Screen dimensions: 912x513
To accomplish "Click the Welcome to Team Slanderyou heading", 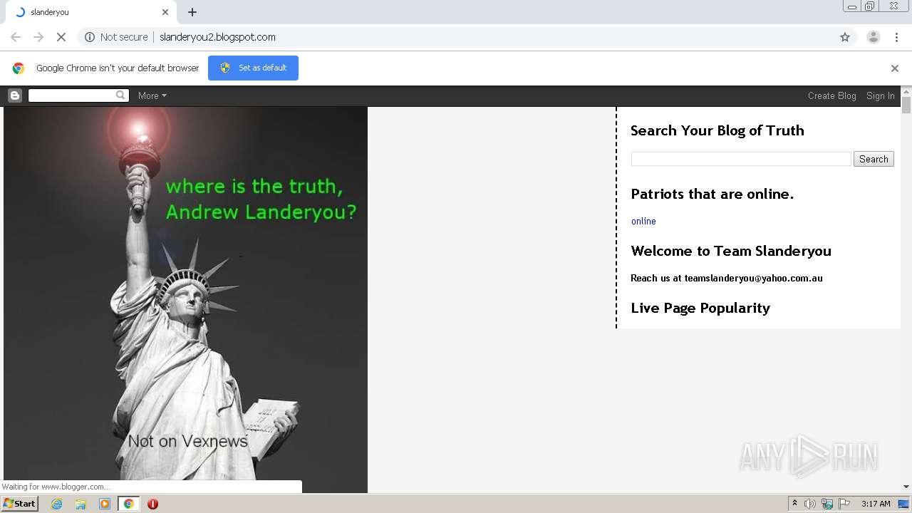I will point(731,251).
